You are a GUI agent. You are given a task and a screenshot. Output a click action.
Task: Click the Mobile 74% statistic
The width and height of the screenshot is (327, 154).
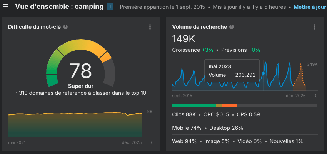187,128
